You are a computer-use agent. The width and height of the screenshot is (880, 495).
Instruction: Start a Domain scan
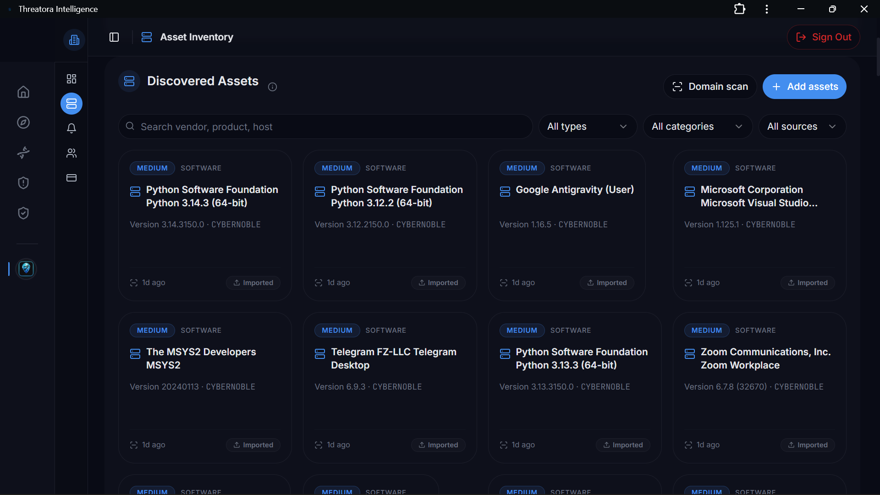710,87
